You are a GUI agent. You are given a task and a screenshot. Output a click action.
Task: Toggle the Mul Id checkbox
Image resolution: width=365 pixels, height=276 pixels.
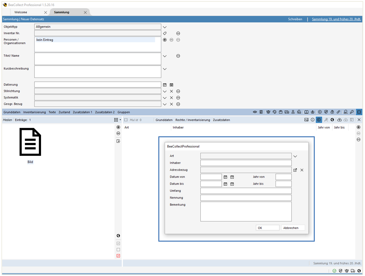[x=126, y=120]
